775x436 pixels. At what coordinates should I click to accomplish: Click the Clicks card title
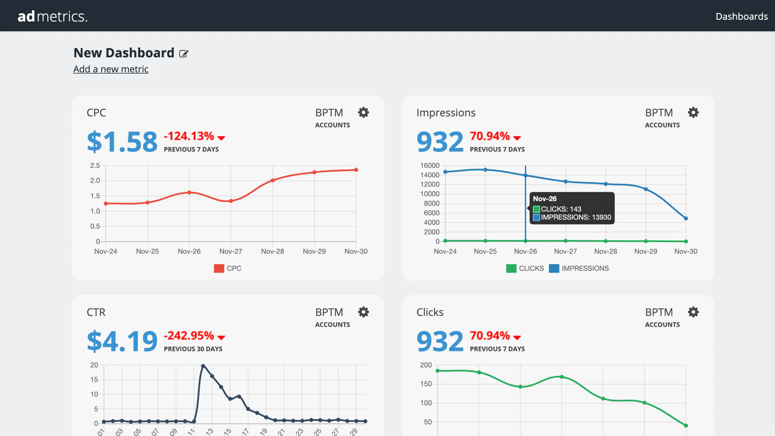tap(430, 312)
